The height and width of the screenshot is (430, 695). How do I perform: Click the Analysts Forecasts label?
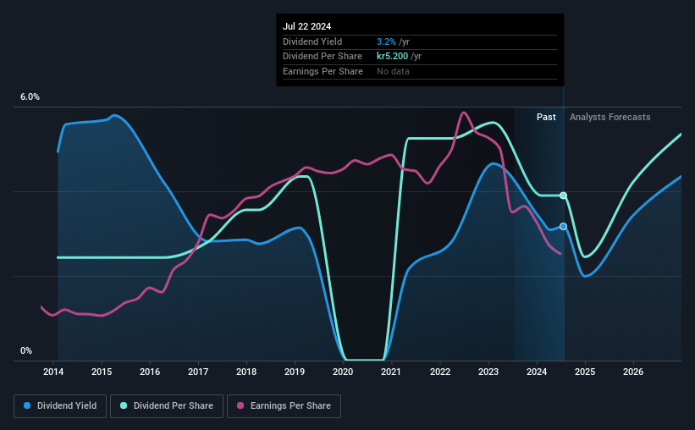click(x=610, y=117)
